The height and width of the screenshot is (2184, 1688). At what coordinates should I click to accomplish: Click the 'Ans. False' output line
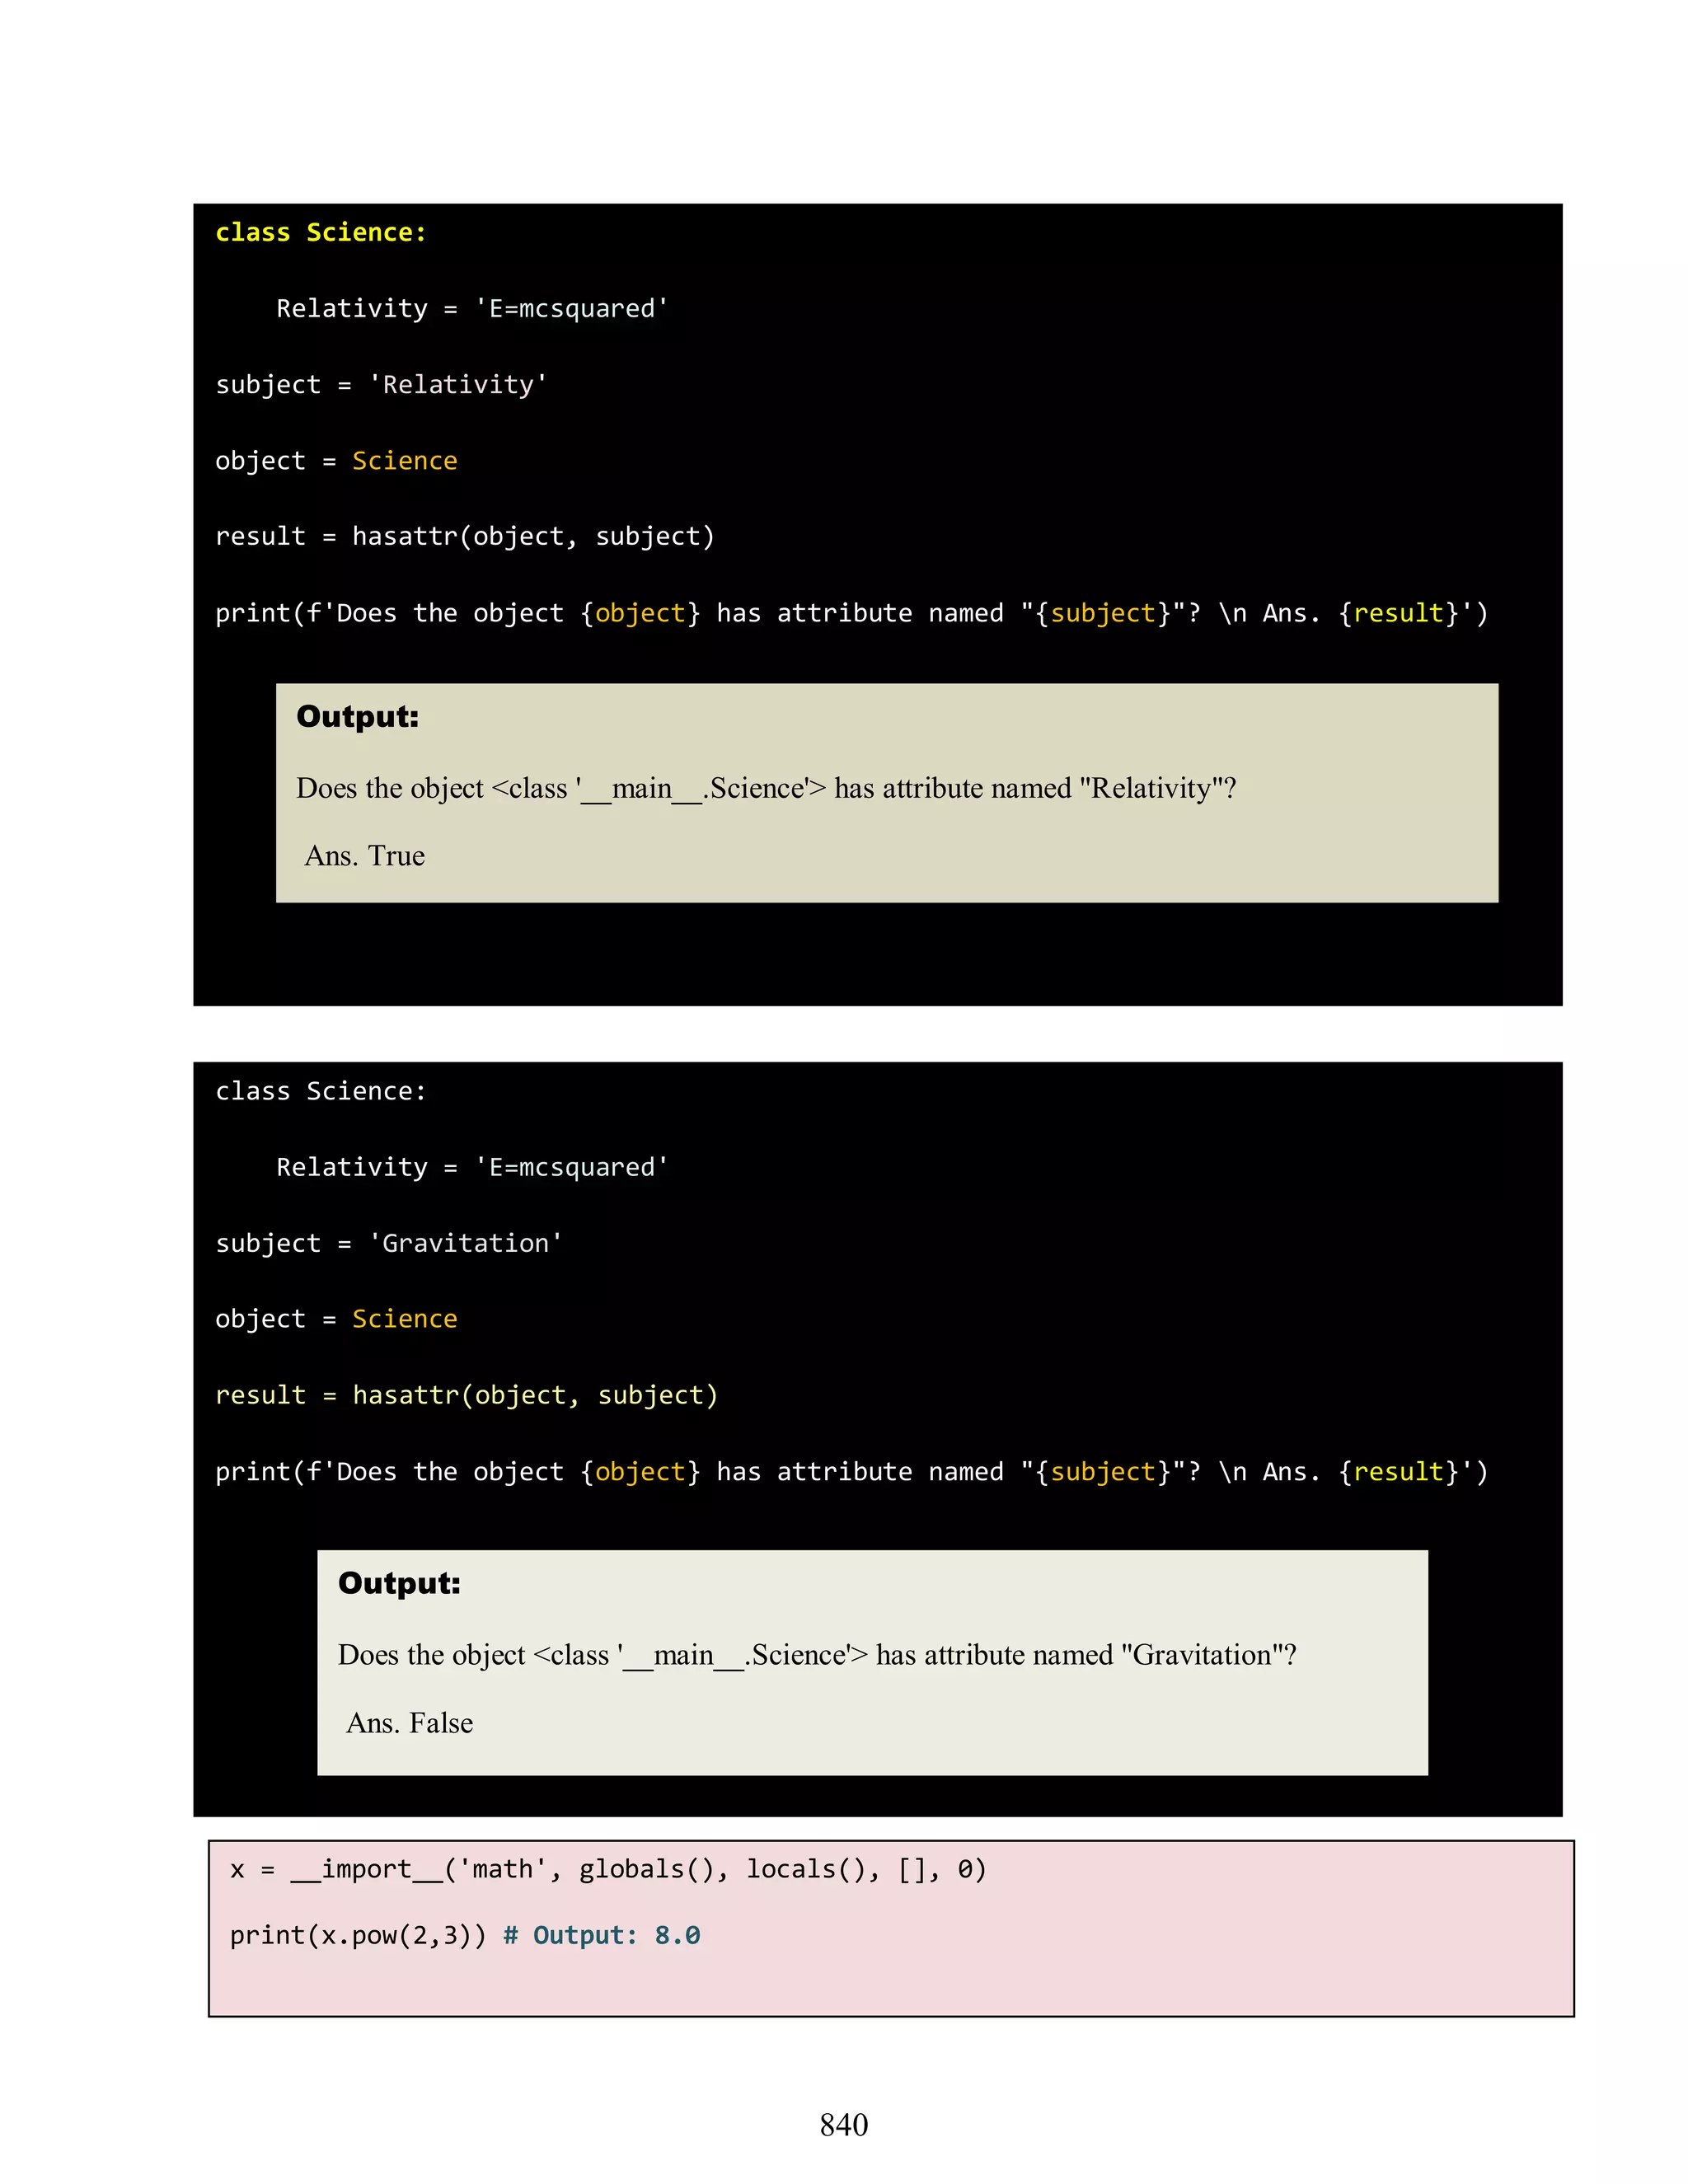coord(410,1723)
